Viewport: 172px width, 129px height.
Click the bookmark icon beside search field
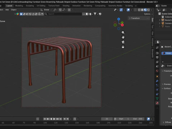[x=87, y=14]
